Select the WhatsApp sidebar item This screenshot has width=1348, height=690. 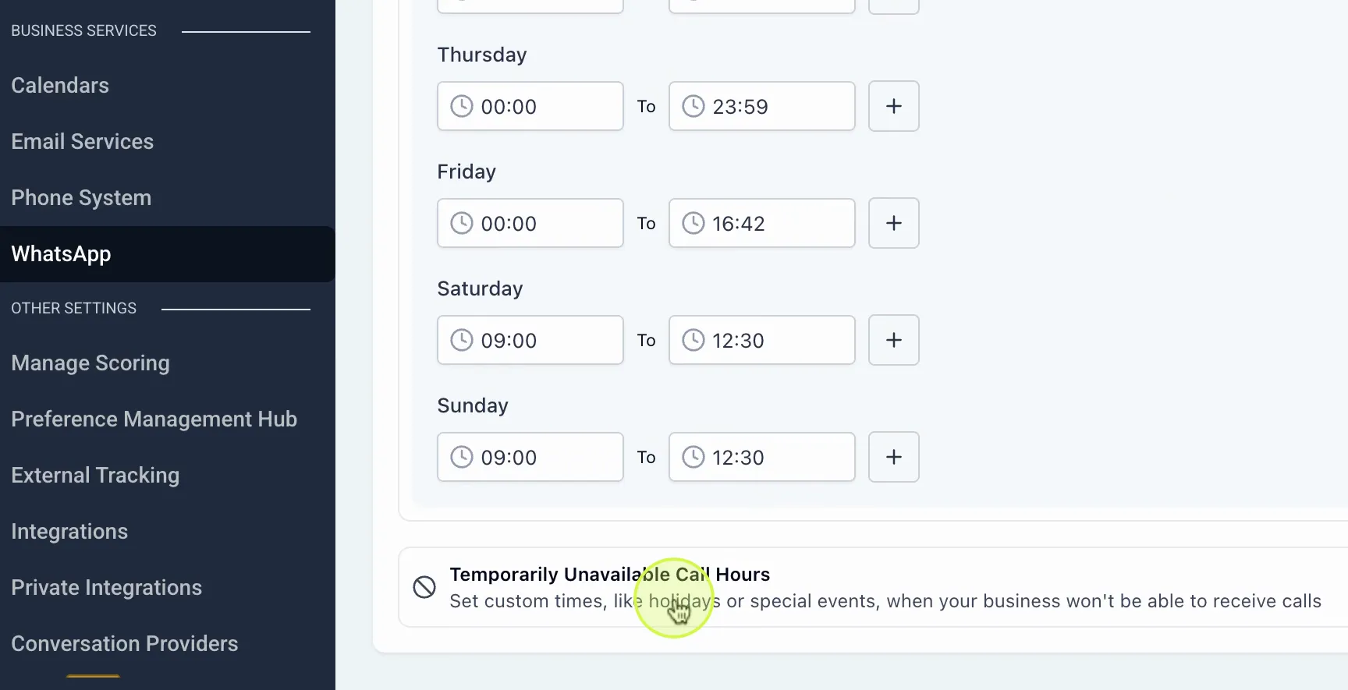tap(168, 254)
